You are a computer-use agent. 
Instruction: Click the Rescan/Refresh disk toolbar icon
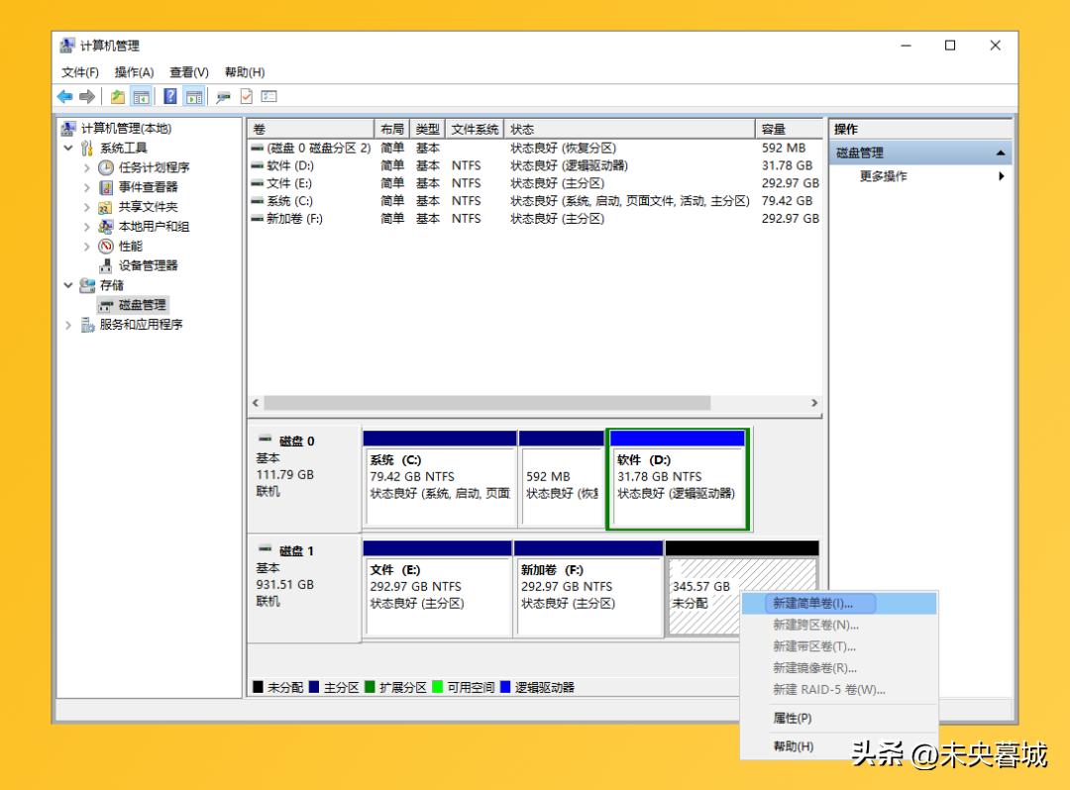coord(223,96)
